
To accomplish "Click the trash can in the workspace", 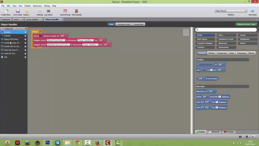I will [186, 32].
